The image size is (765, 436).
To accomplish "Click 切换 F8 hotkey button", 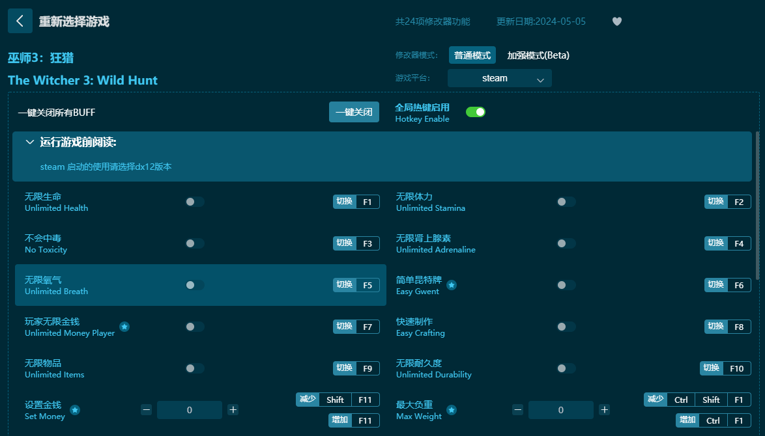I will point(727,327).
